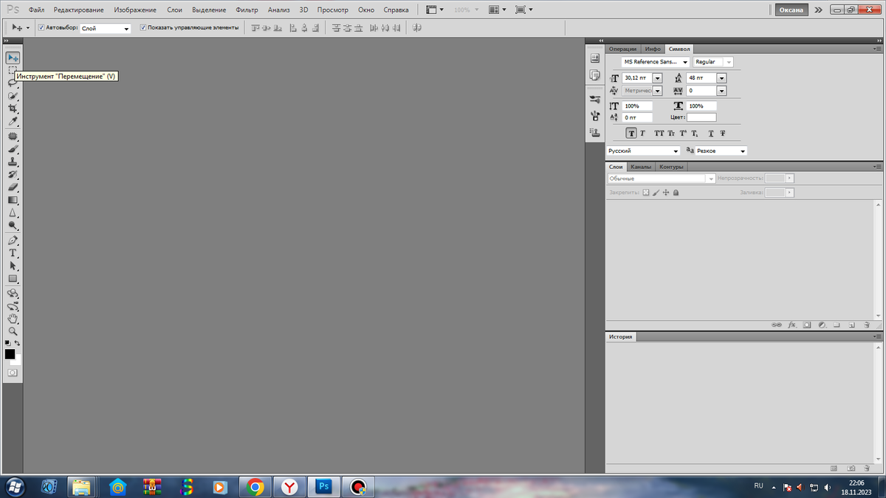Image resolution: width=886 pixels, height=498 pixels.
Task: Select the 3D Camera Orbit tool
Action: pyautogui.click(x=13, y=306)
